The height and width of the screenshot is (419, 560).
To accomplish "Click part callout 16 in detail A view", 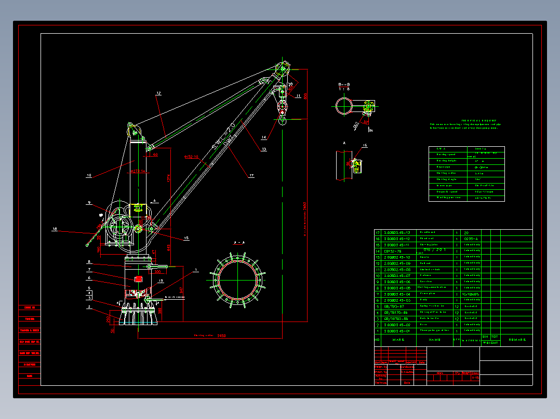I will (x=365, y=146).
